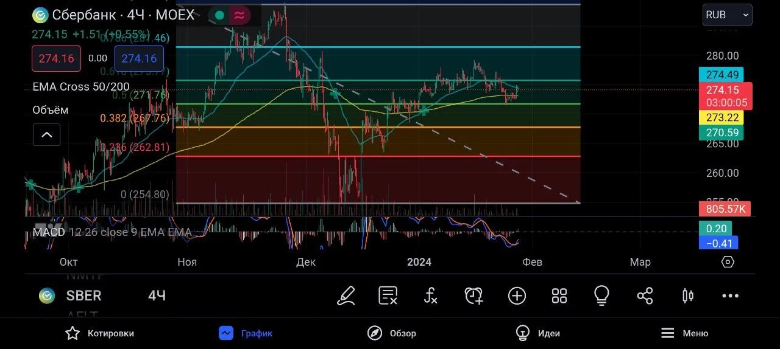Click the red 274.15 current price label
The image size is (780, 349).
coord(726,96)
